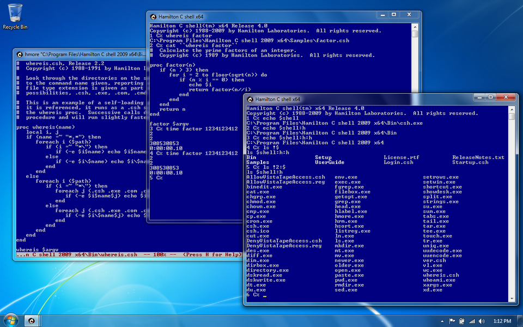Close the front Hamilton C shell window
Screen dimensions: 523x327
(x=506, y=97)
